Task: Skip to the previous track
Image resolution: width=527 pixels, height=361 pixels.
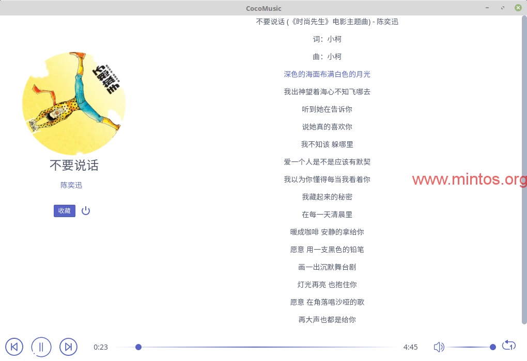Action: [14, 347]
